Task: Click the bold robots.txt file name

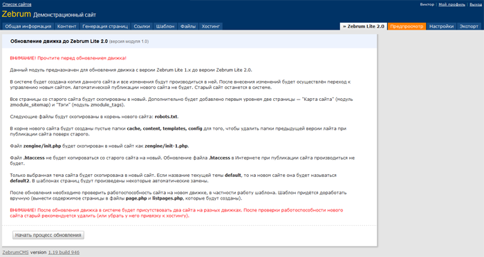Action: click(167, 117)
